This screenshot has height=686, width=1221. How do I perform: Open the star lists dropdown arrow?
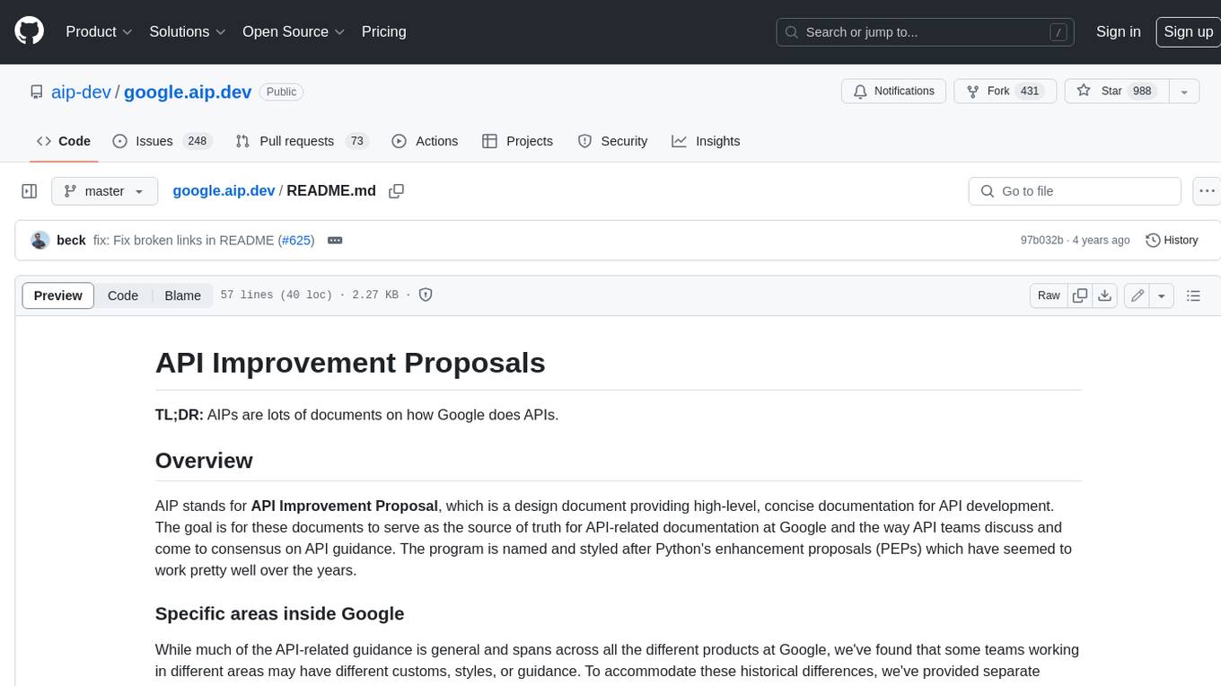[1184, 92]
